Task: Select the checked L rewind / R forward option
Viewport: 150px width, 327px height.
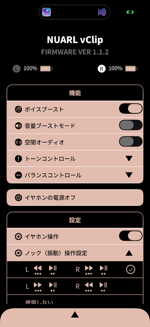Action: point(75,270)
